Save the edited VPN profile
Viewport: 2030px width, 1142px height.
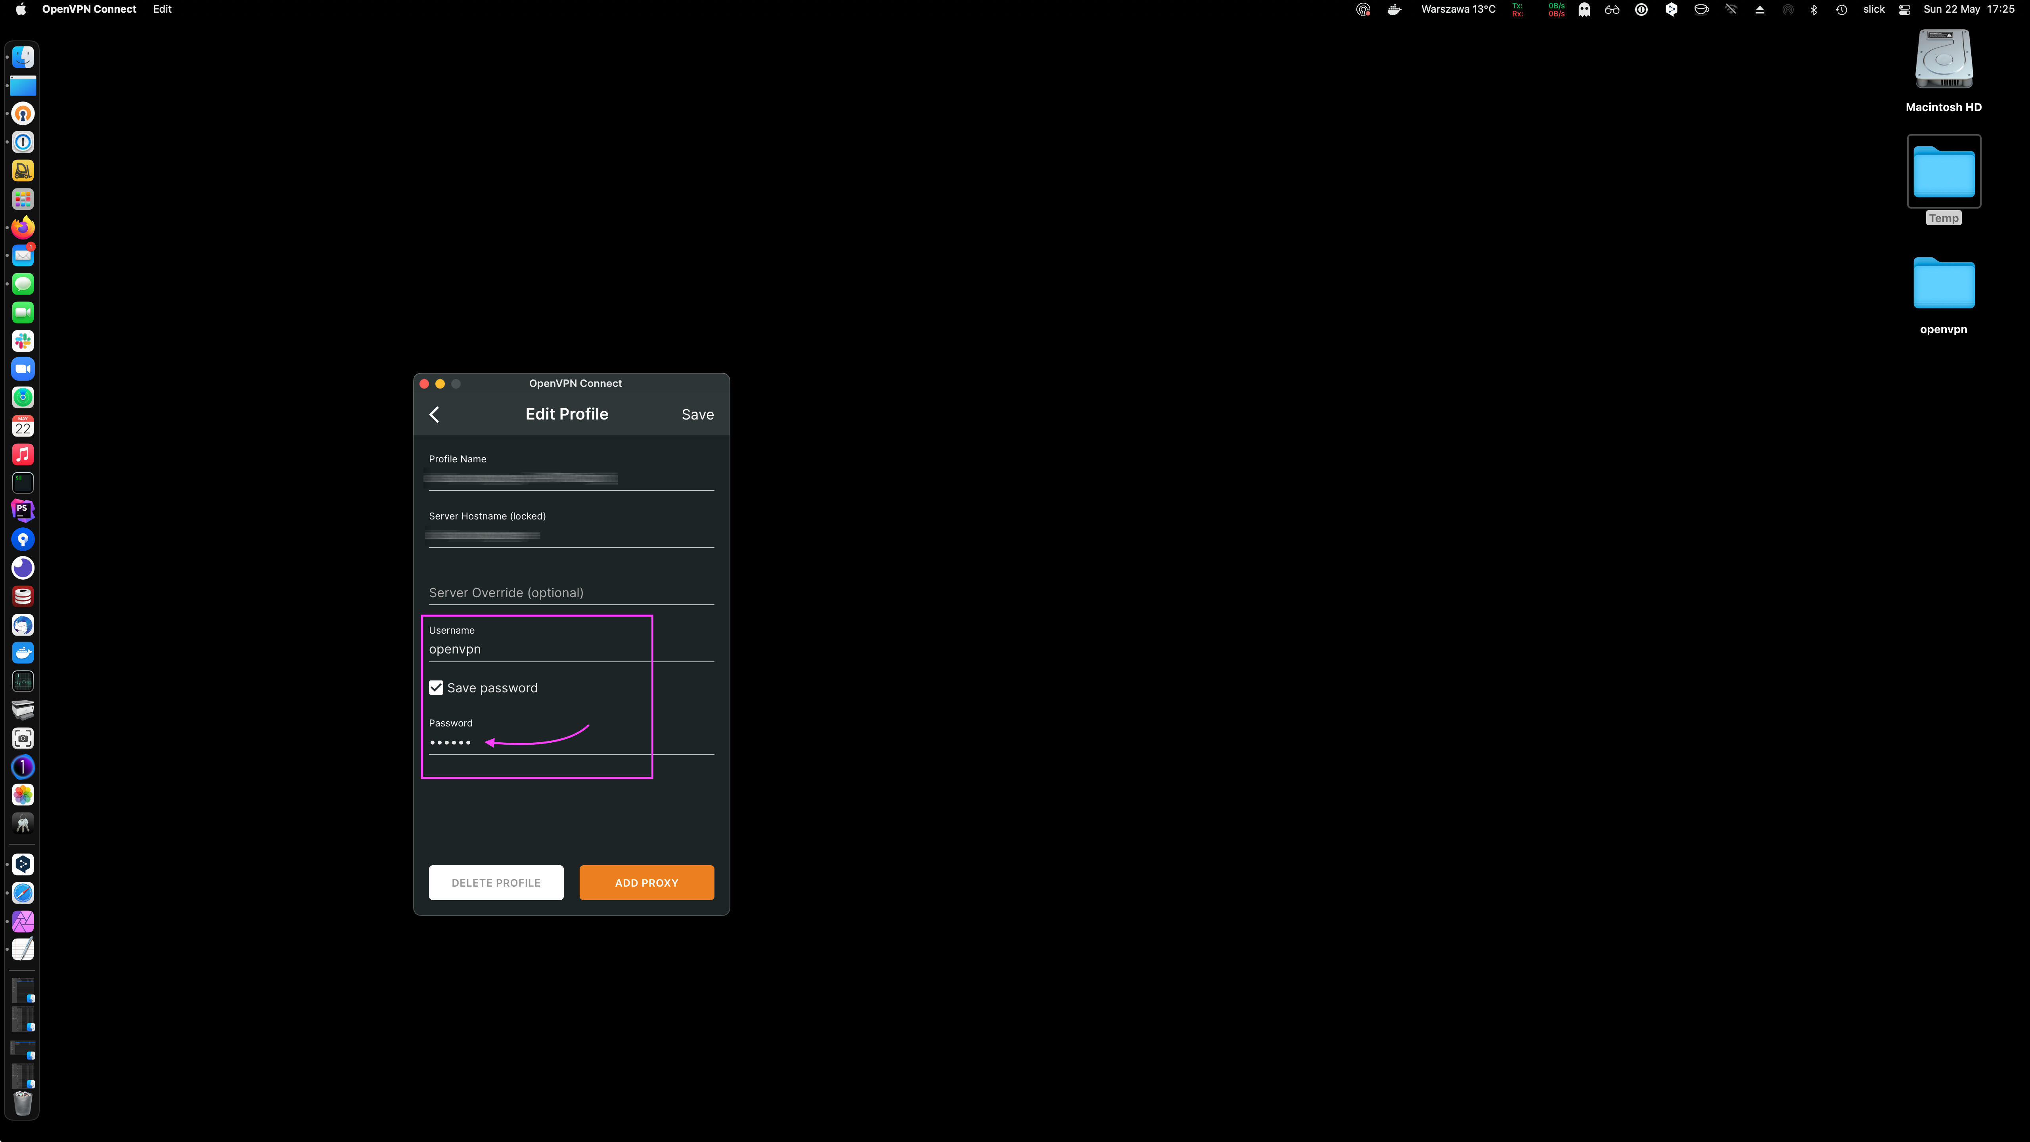(697, 414)
